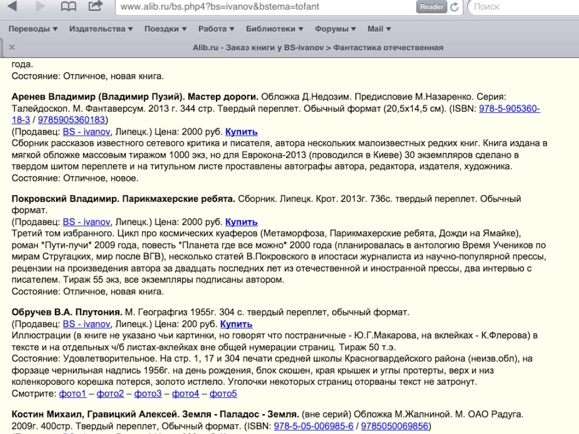Image resolution: width=579 pixels, height=434 pixels.
Task: Toggle the Reader view button
Action: point(431,7)
